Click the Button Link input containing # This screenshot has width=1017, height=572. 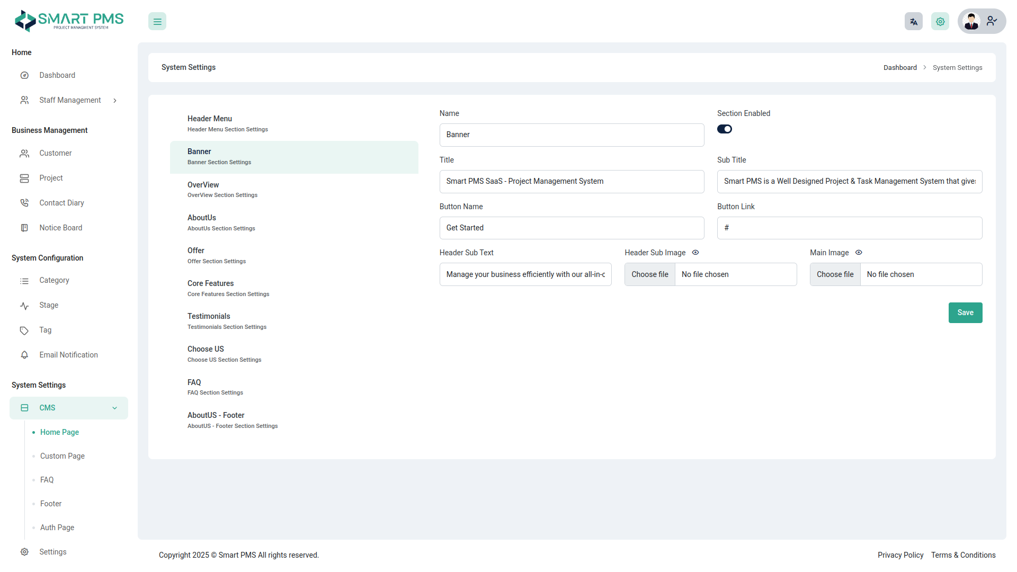(x=850, y=228)
